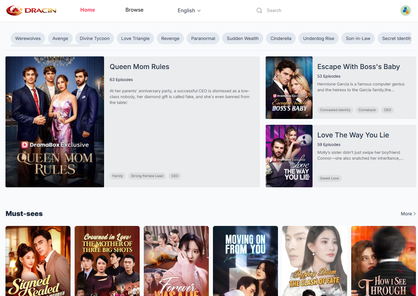The image size is (418, 296).
Task: Click the Love The Way You Lie title
Action: coord(353,135)
